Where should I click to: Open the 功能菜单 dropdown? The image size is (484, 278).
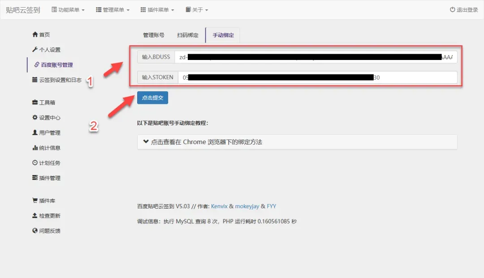tap(68, 10)
